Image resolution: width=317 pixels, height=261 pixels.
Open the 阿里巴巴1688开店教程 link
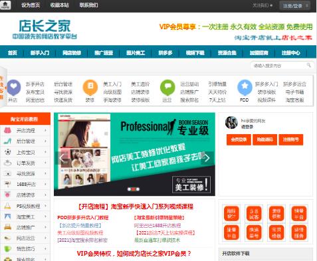(158, 225)
